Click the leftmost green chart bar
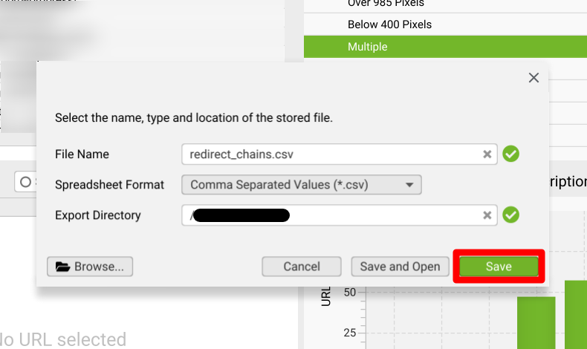The width and height of the screenshot is (587, 349). [536, 322]
